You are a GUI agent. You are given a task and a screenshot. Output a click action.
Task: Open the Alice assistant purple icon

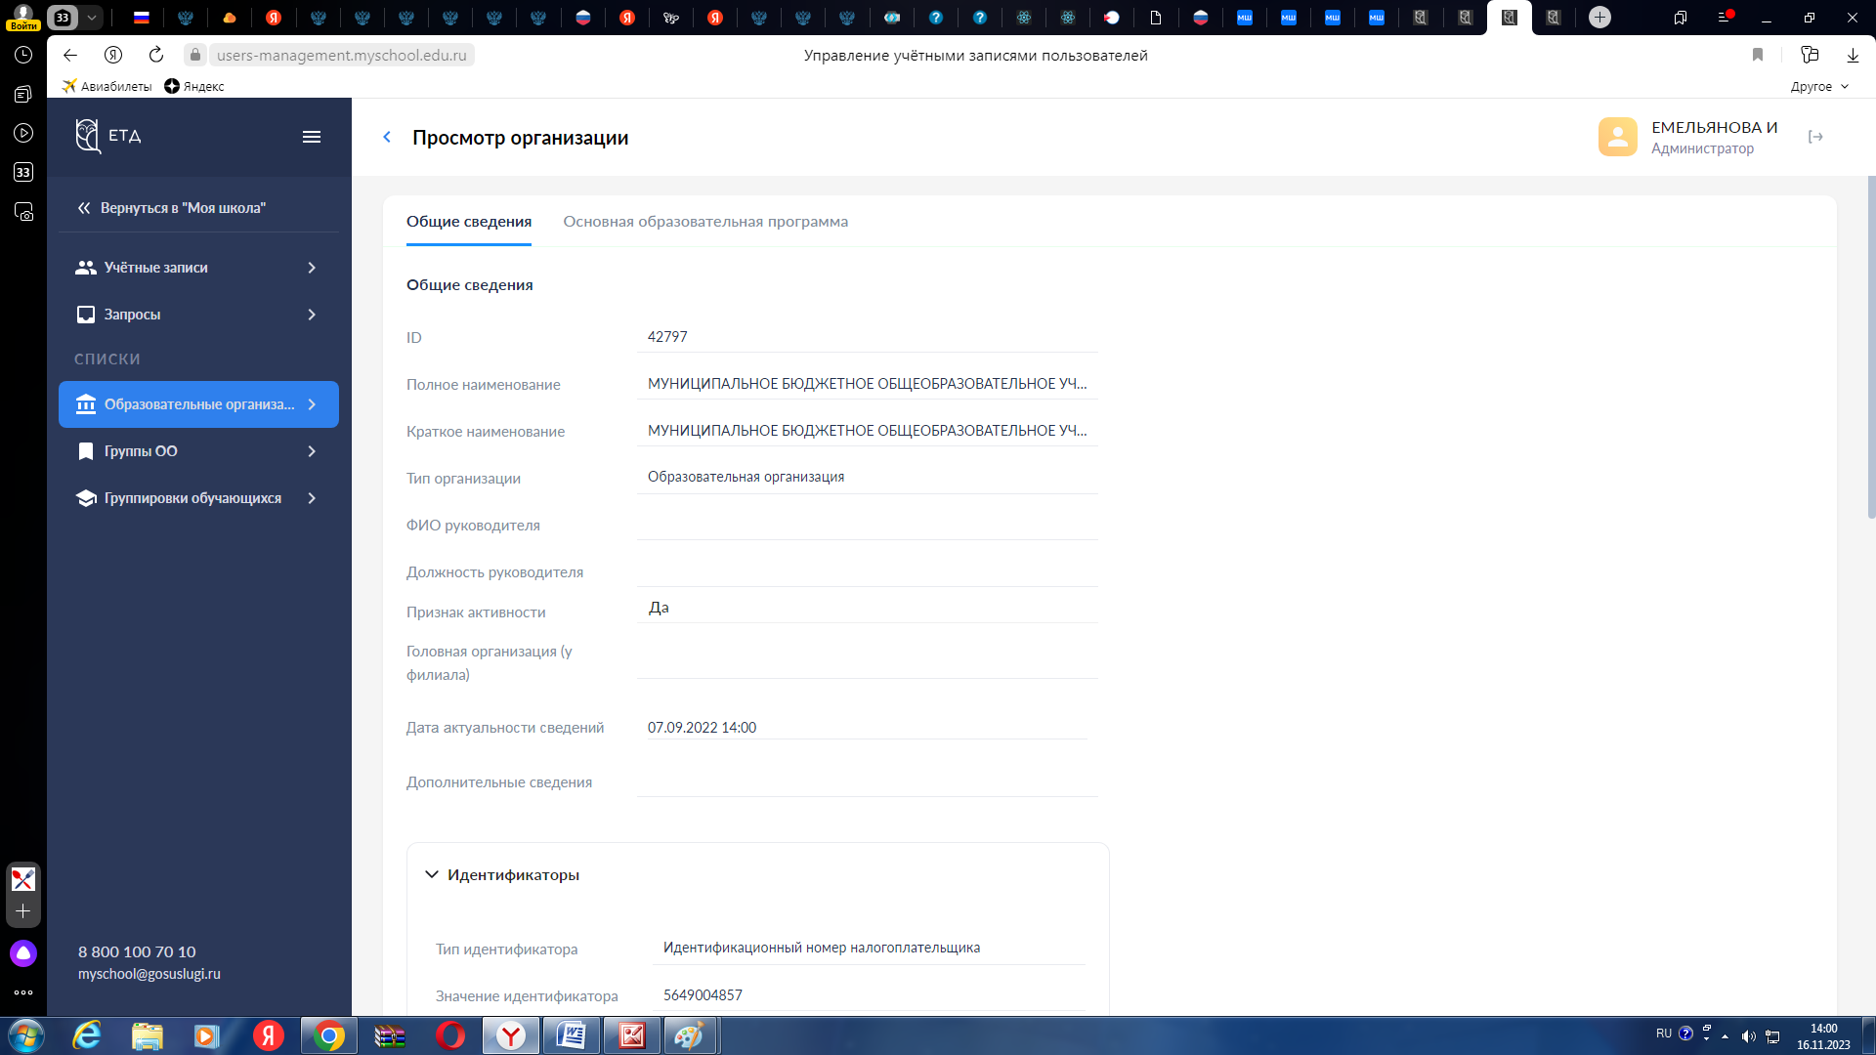(23, 953)
